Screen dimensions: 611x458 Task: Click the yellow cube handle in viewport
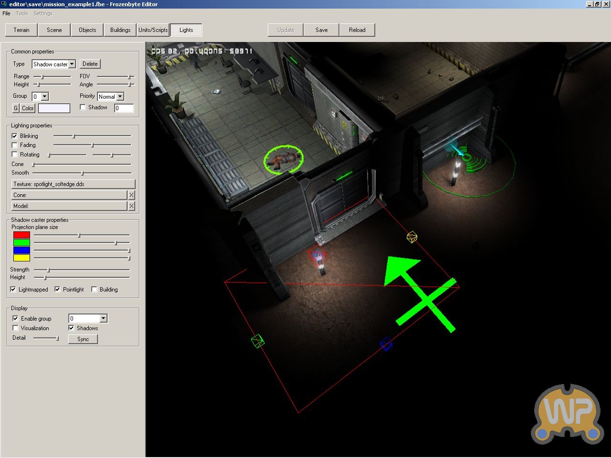coord(411,237)
